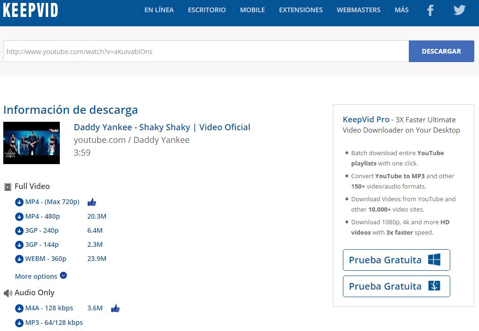The width and height of the screenshot is (479, 331).
Task: Click the Batch download entire YouTube playlists bullet
Action: click(398, 158)
